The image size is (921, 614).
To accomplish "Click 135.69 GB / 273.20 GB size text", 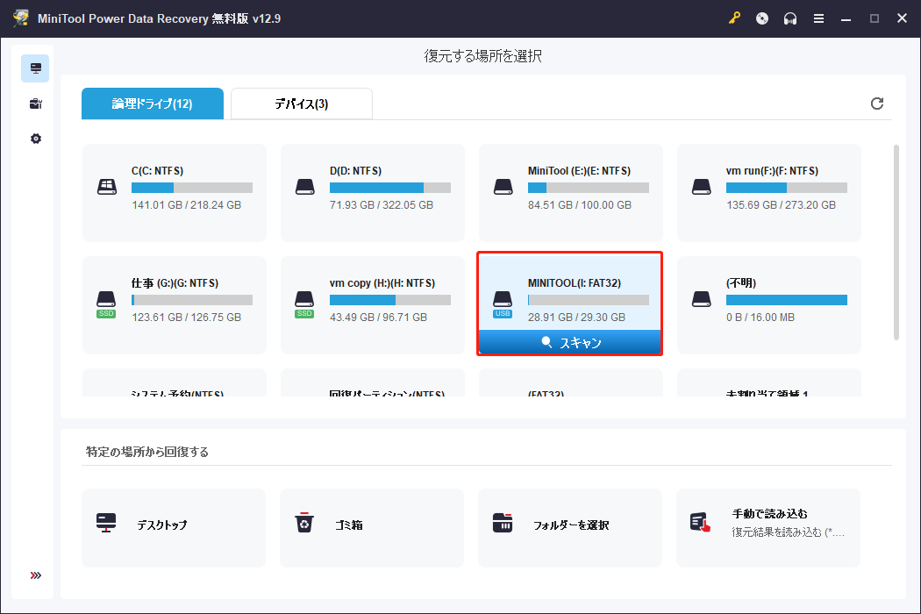I will pos(782,205).
